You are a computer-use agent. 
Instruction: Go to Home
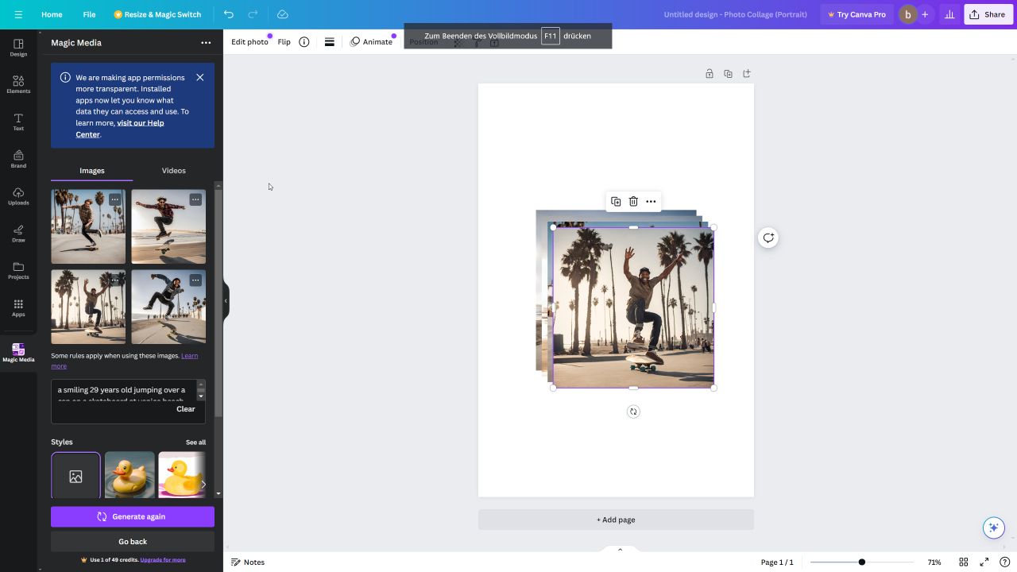52,14
